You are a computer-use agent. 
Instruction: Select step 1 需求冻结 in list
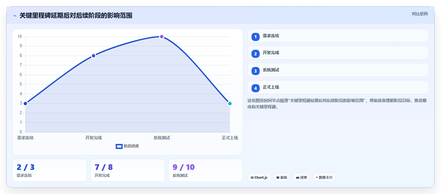pyautogui.click(x=338, y=36)
